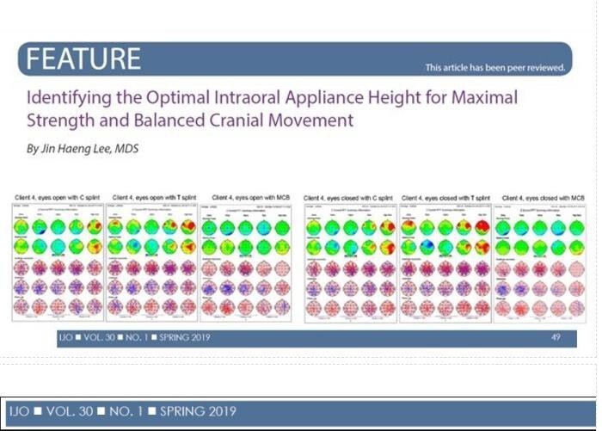Viewport: 602px width, 431px height.
Task: Open the eyes closed with T splint figure
Action: tap(445, 263)
